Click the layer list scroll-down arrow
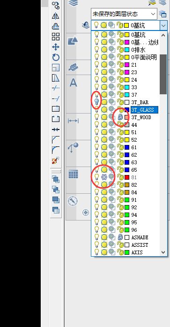Screen dimensions: 170x327 pyautogui.click(x=163, y=252)
